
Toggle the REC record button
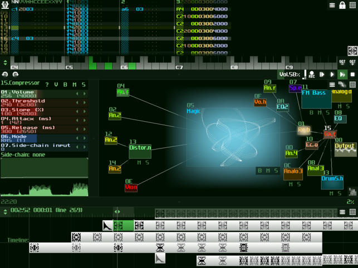click(x=312, y=75)
